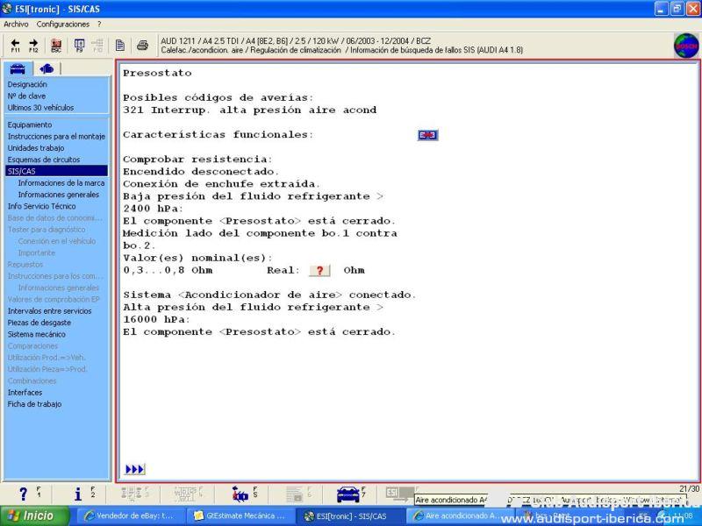Click the red ESC toolbar icon
The image size is (702, 526).
[56, 46]
